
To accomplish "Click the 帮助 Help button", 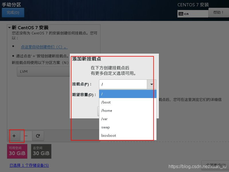I will 218,13.
